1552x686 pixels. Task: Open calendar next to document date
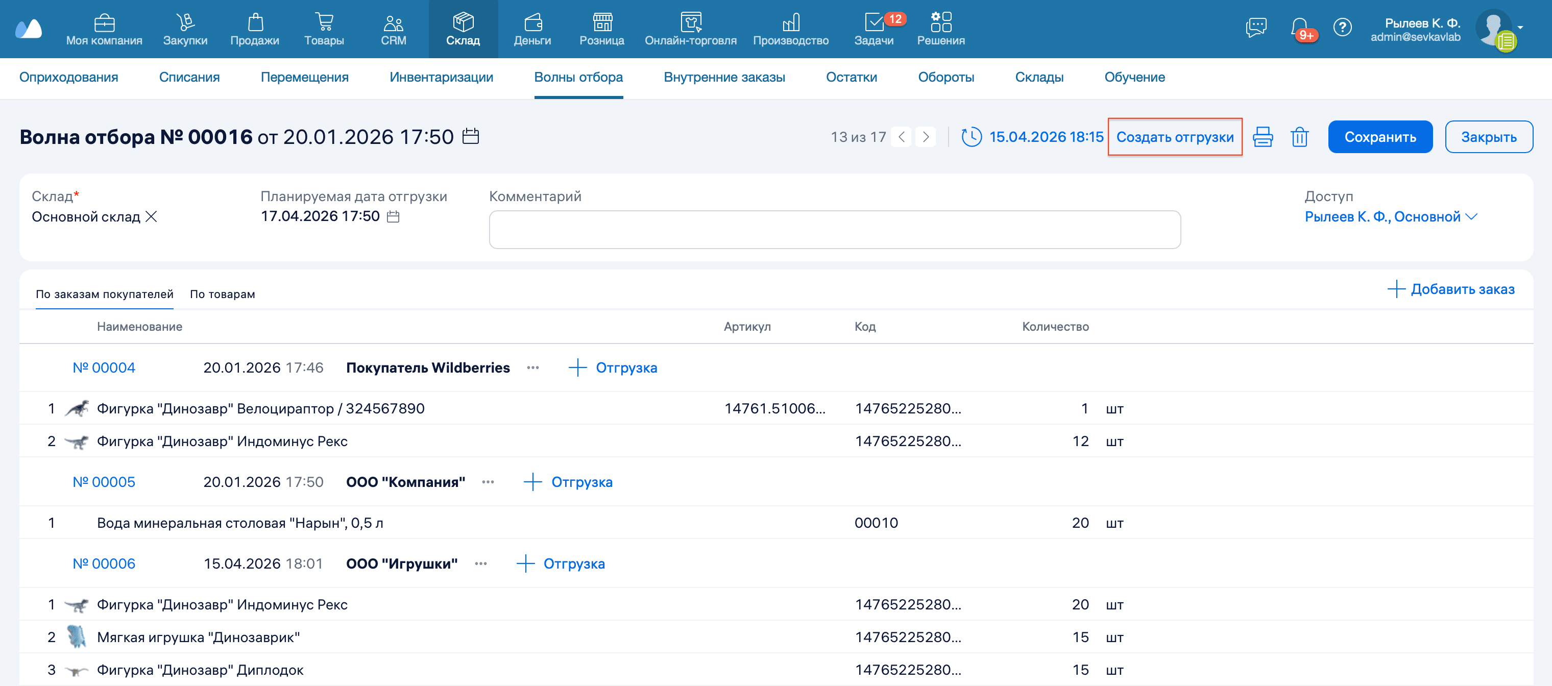tap(471, 136)
